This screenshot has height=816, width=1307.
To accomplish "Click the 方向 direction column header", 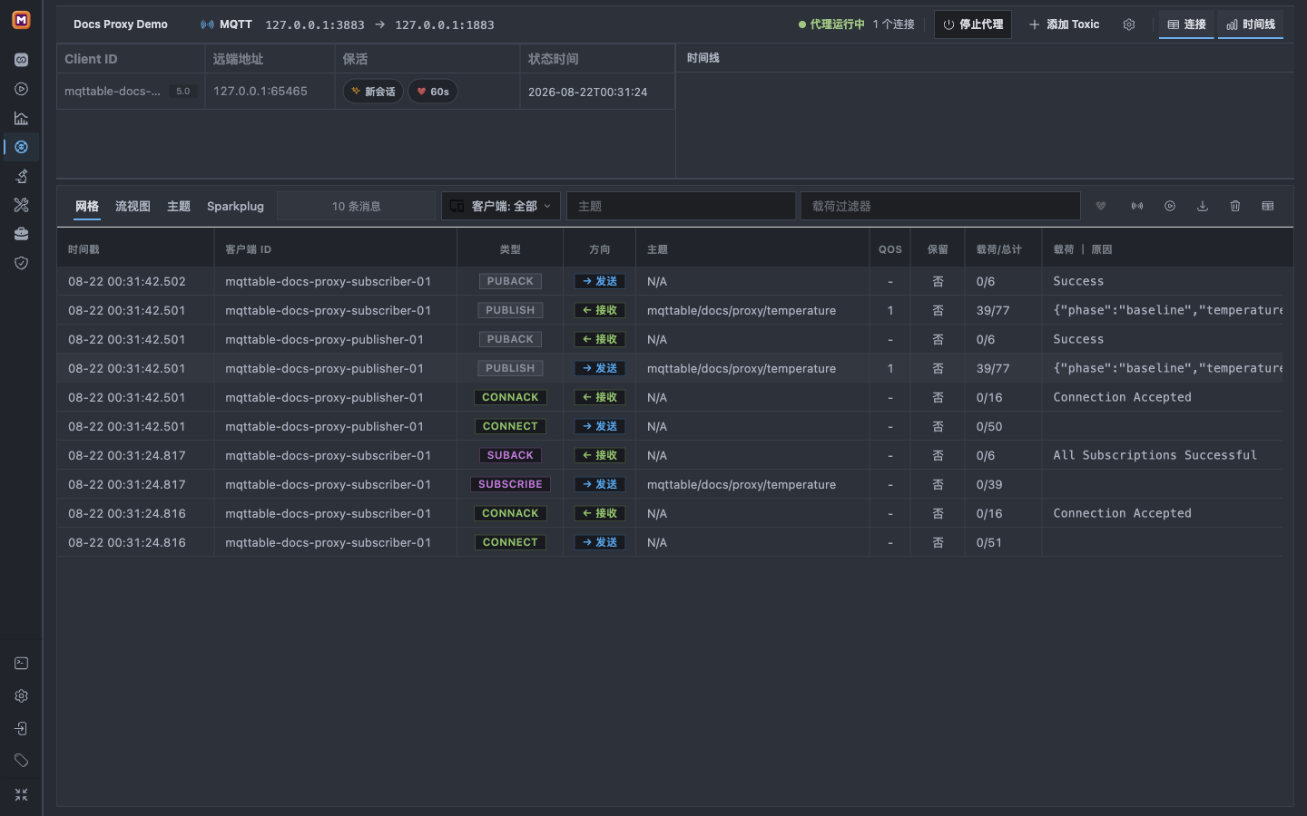I will coord(600,249).
